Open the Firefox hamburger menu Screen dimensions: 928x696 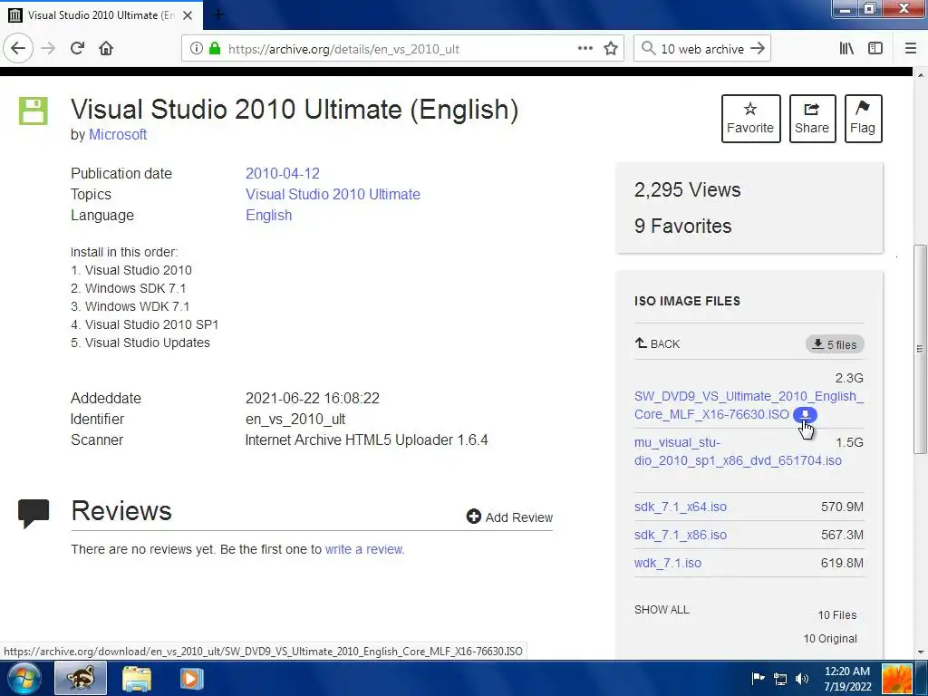click(910, 49)
